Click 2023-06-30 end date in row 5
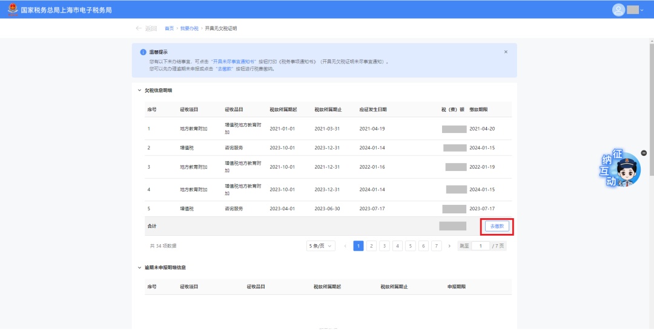This screenshot has height=330, width=654. tap(328, 209)
